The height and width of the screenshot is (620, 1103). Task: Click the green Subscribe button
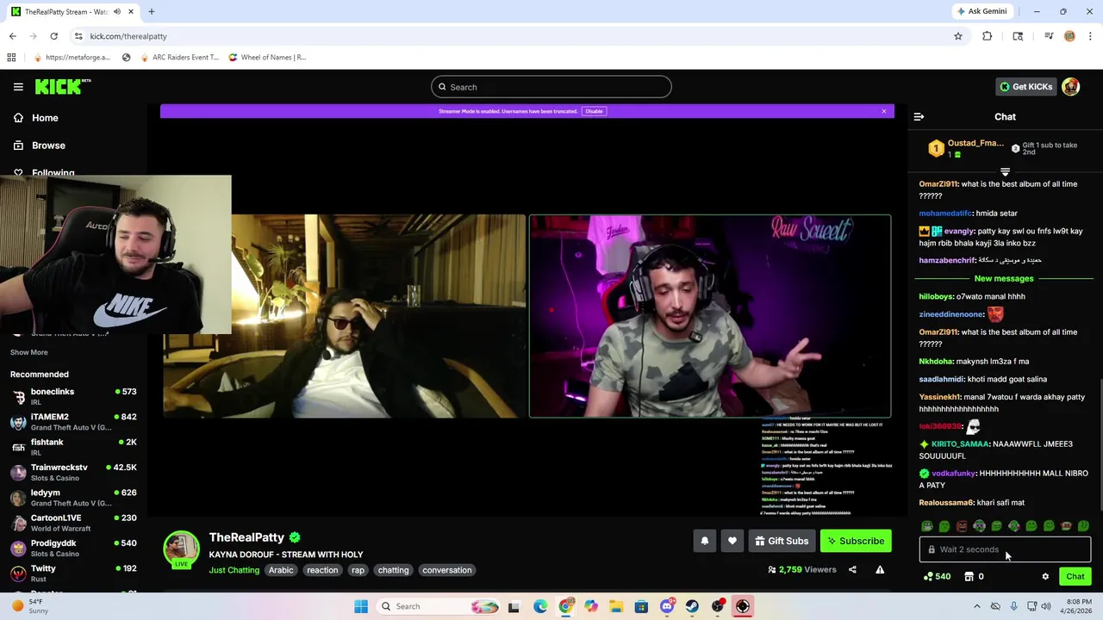pos(856,541)
